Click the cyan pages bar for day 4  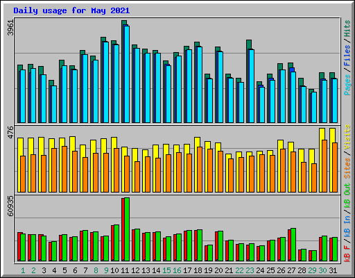click(54, 104)
